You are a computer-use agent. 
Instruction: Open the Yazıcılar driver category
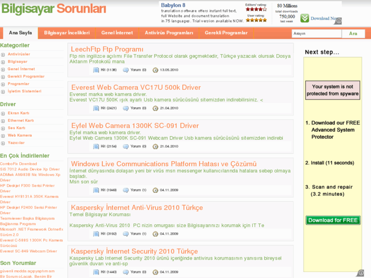[16, 143]
